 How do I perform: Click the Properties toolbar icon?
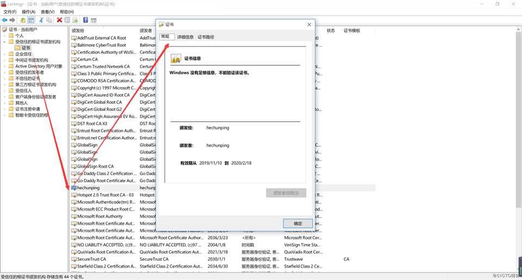point(67,20)
